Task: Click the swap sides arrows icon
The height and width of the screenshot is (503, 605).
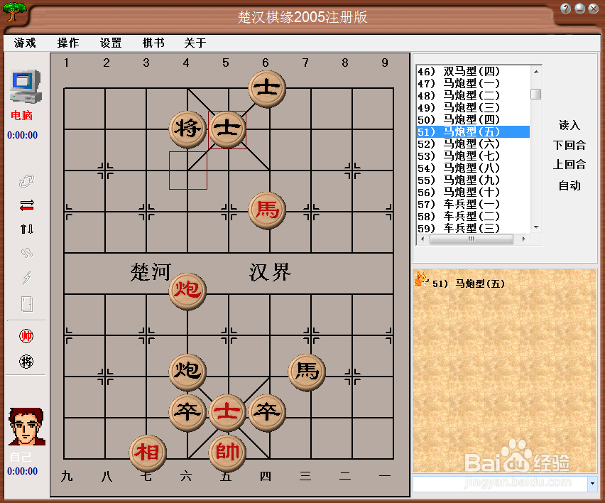Action: pyautogui.click(x=26, y=205)
